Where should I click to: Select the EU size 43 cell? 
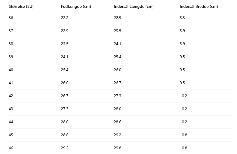[x=11, y=109]
